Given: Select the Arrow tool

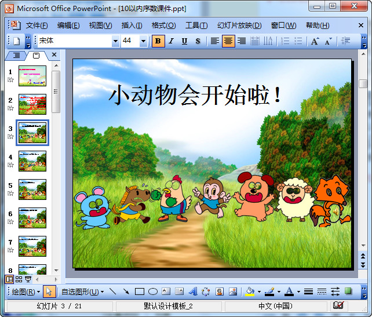Looking at the screenshot, I should pyautogui.click(x=126, y=292).
